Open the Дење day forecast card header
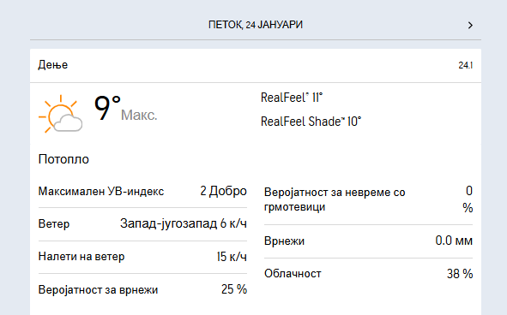Screen dimensions: 507x315 [x=256, y=66]
